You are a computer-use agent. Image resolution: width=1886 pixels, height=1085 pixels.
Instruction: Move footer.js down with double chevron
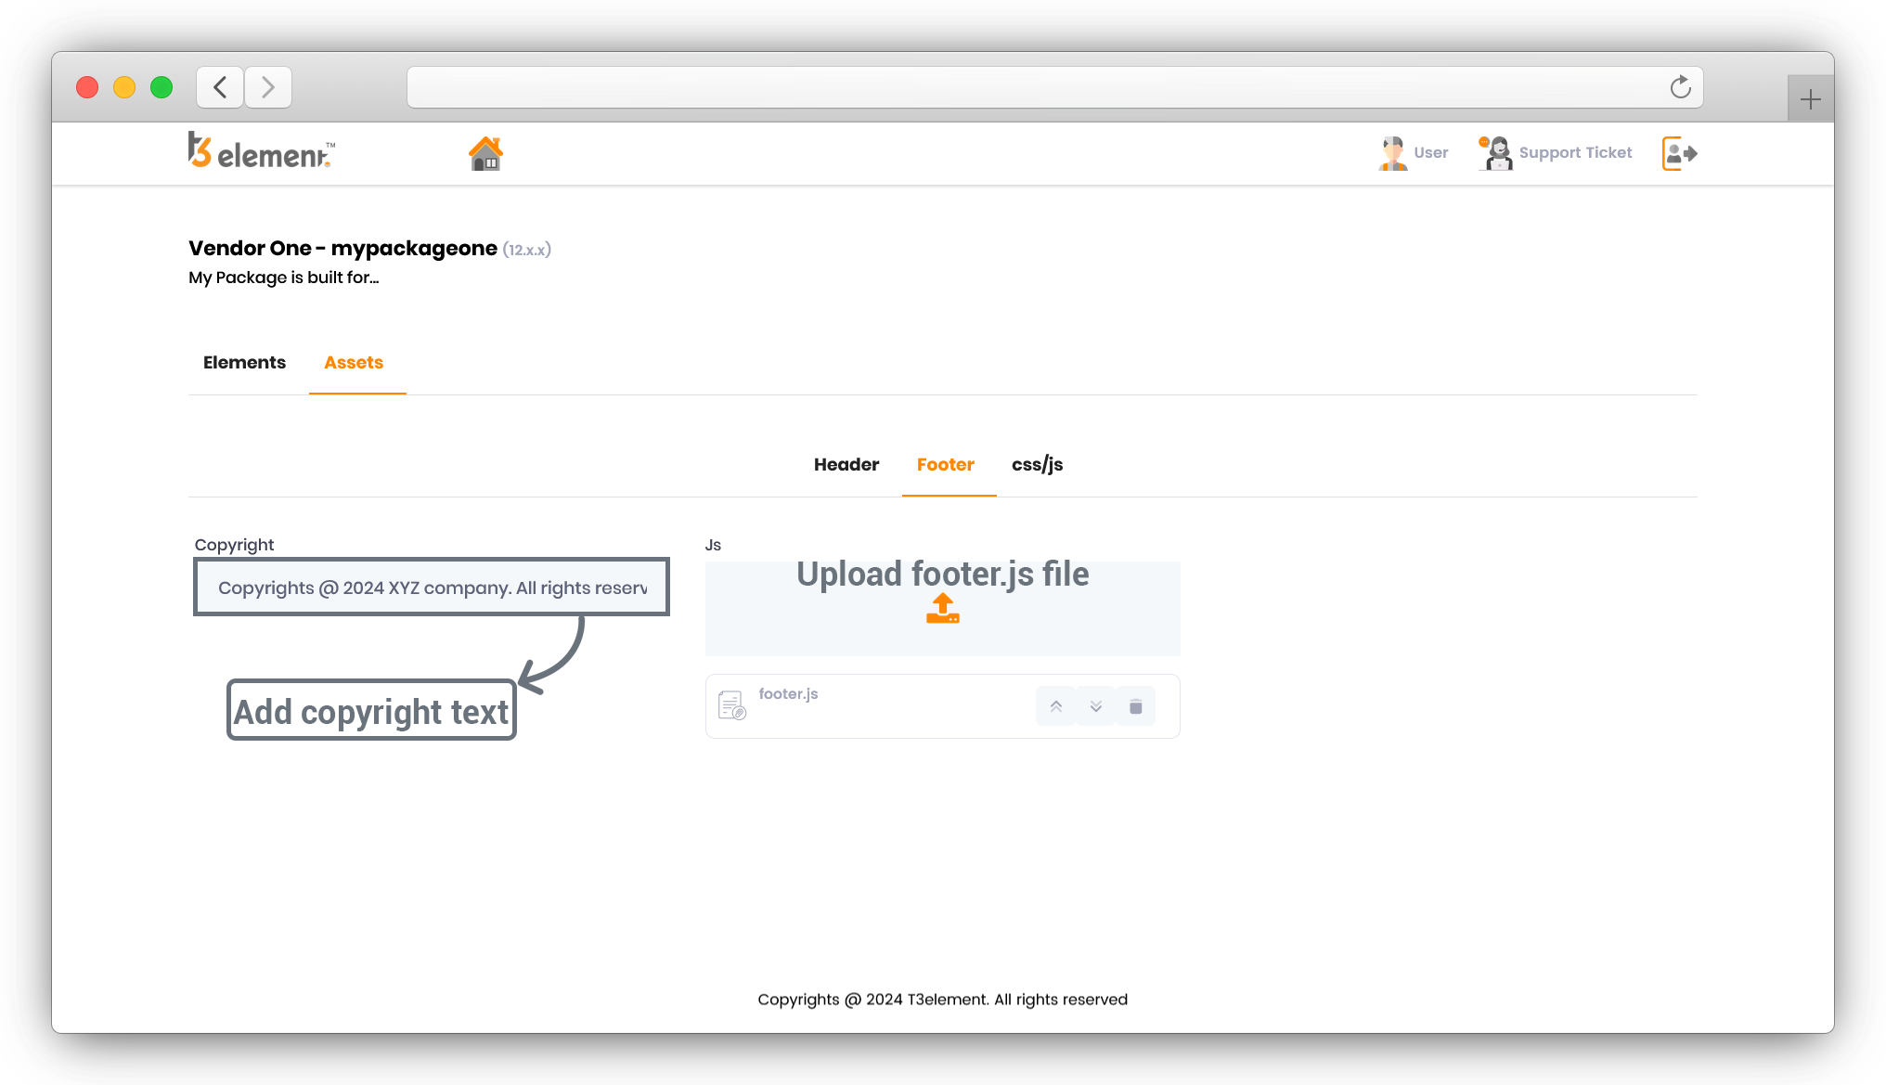point(1096,706)
